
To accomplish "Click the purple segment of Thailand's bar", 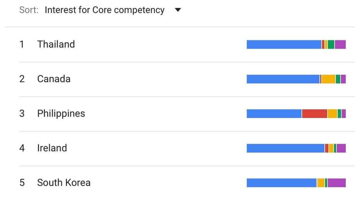I will 340,45.
